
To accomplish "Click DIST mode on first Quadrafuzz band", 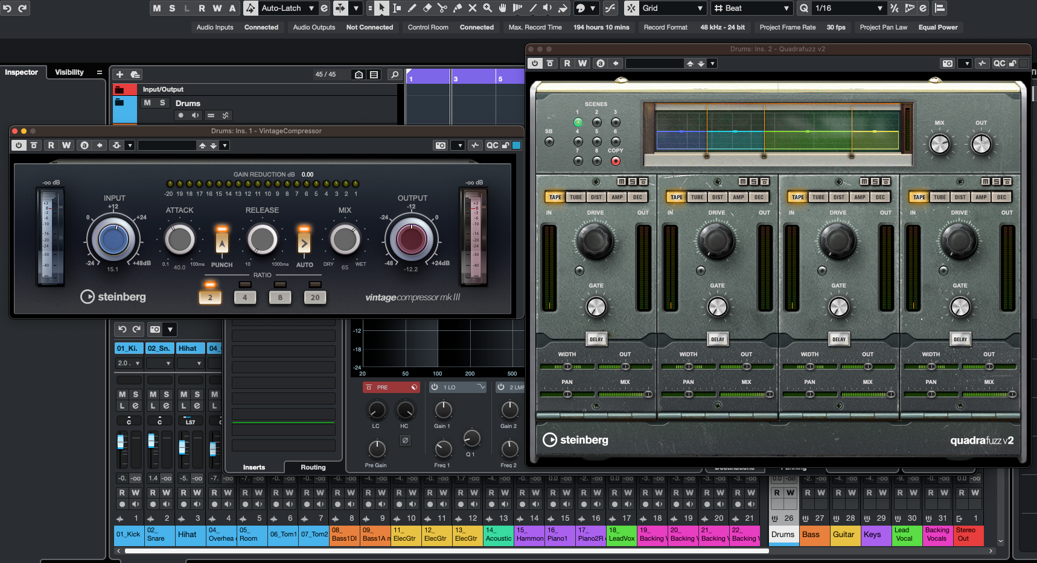I will [596, 197].
